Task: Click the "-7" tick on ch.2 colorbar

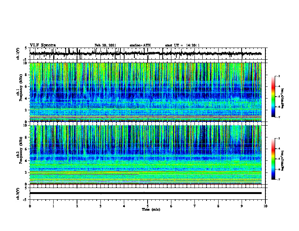Action: coord(278,179)
